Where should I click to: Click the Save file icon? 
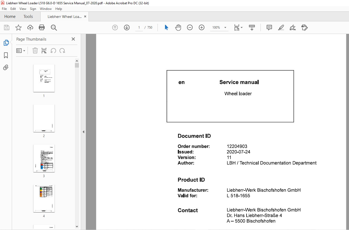[x=7, y=28]
